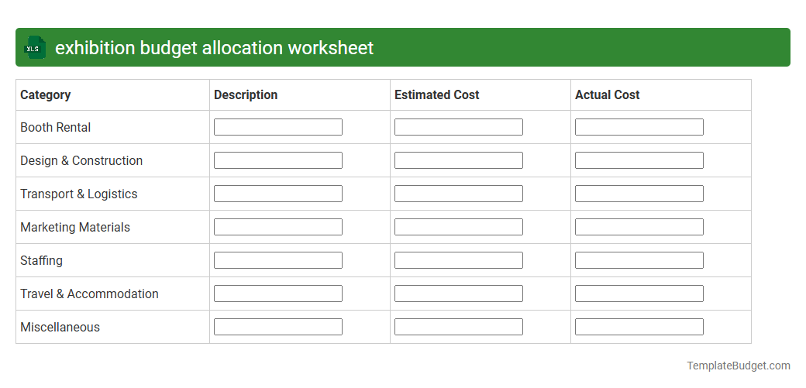Focus the Miscellaneous estimated cost field

coord(459,328)
